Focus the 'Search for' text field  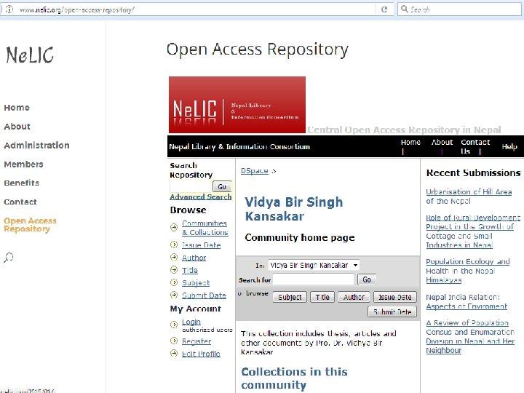tap(314, 279)
